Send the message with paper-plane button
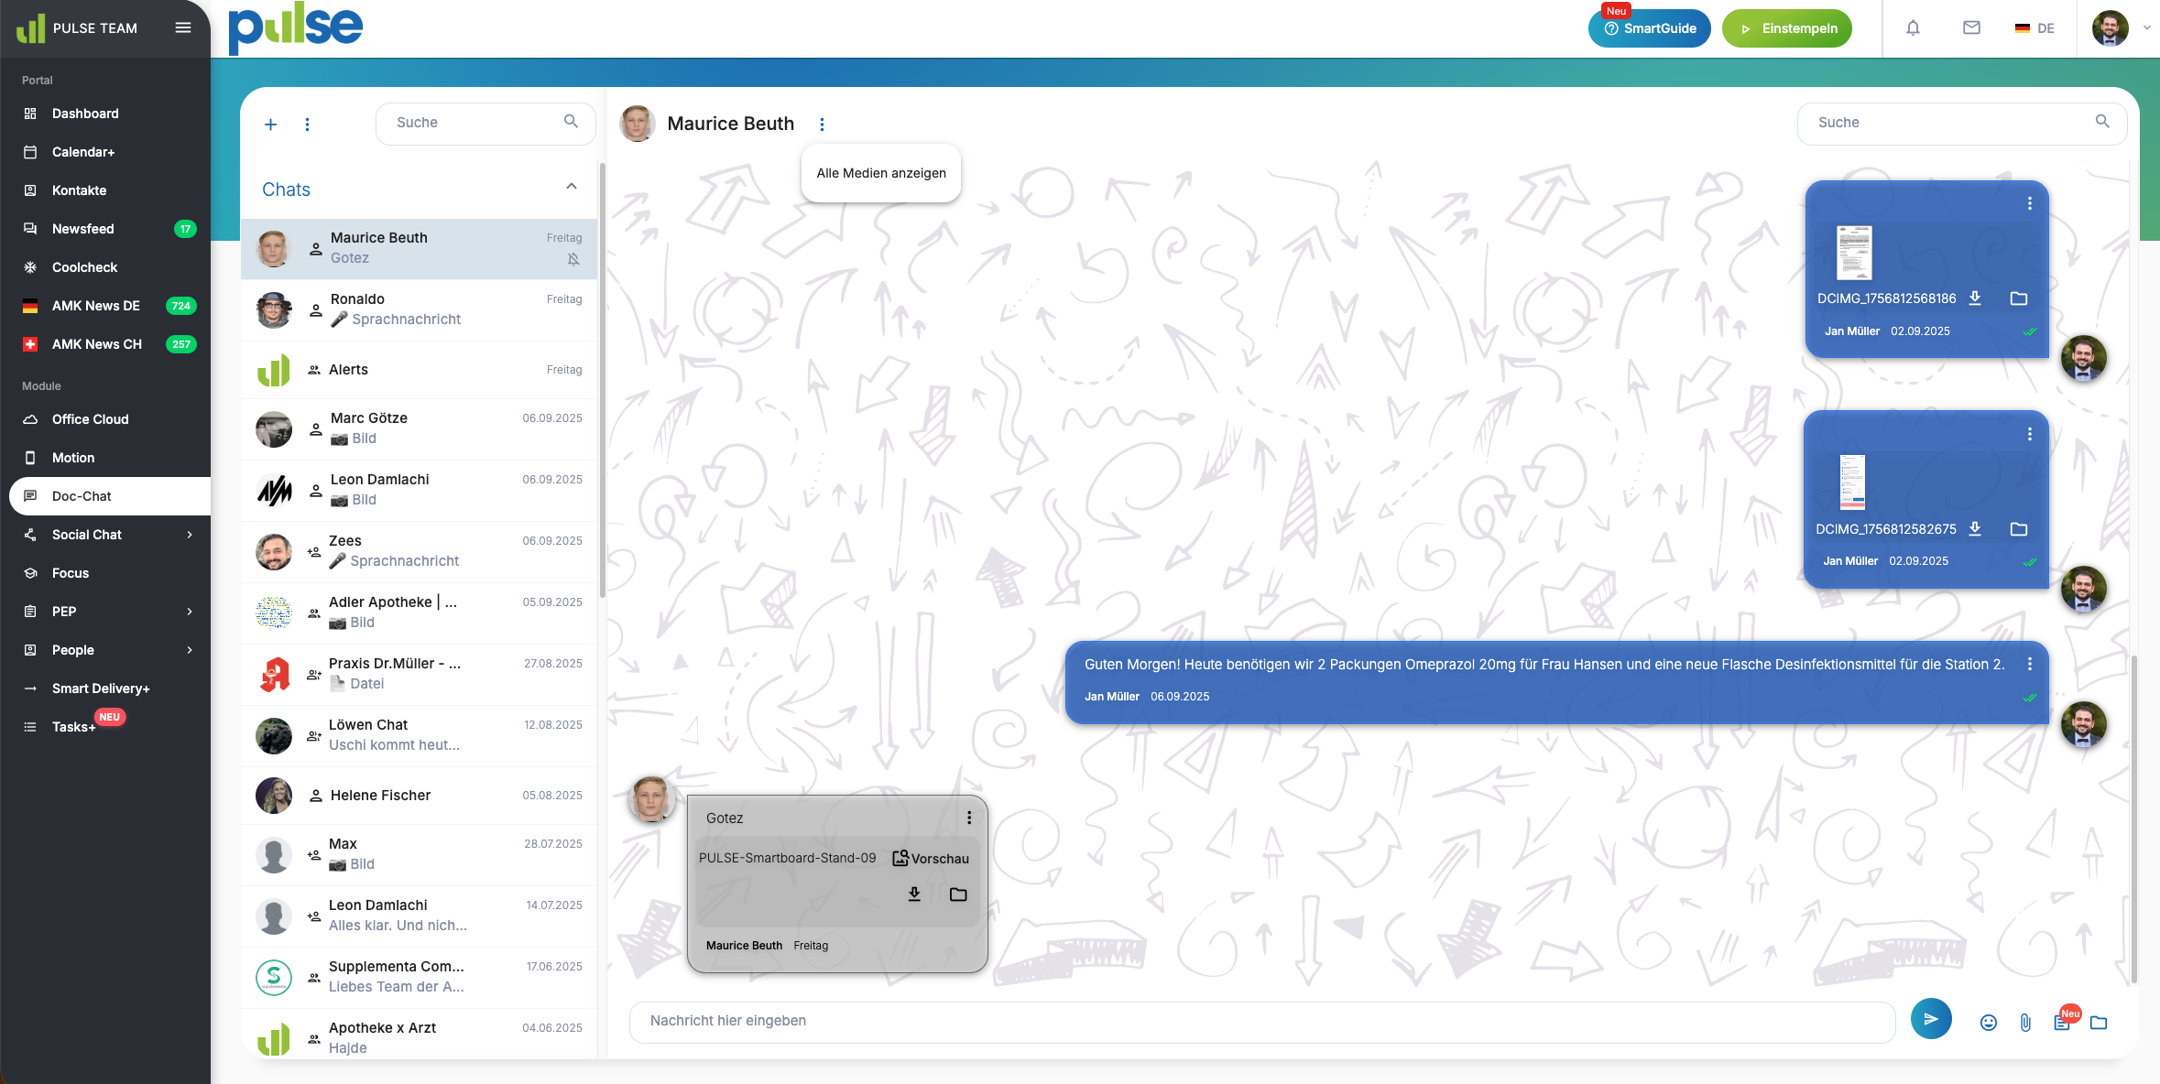Image resolution: width=2160 pixels, height=1084 pixels. pos(1931,1020)
